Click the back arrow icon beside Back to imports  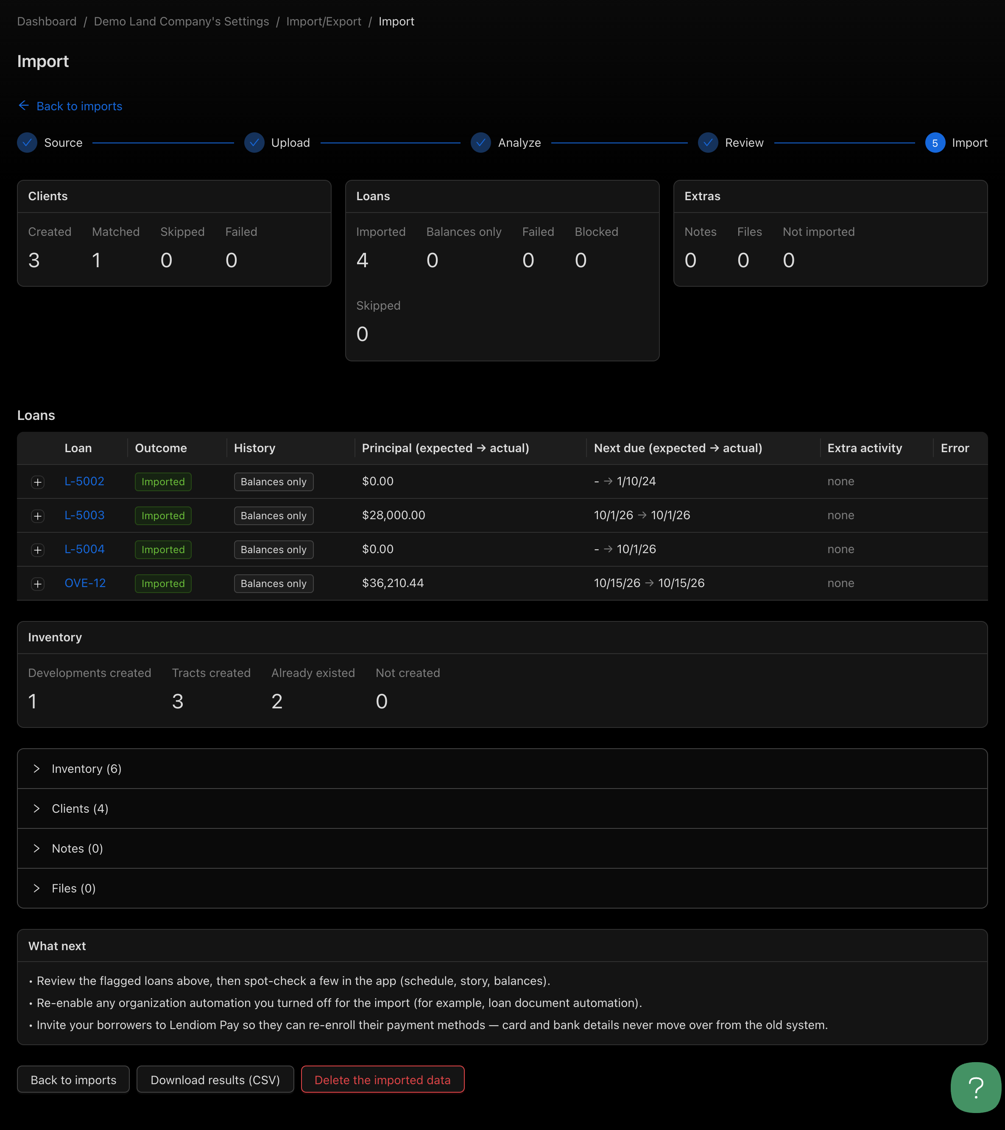coord(24,106)
